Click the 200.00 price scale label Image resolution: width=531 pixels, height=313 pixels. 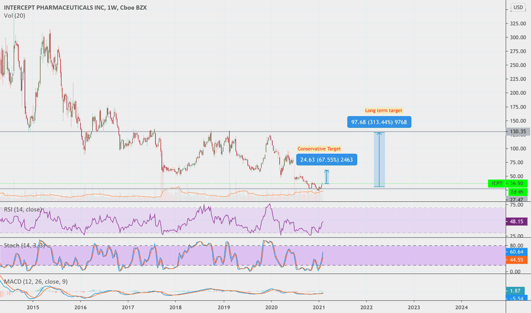click(x=518, y=93)
